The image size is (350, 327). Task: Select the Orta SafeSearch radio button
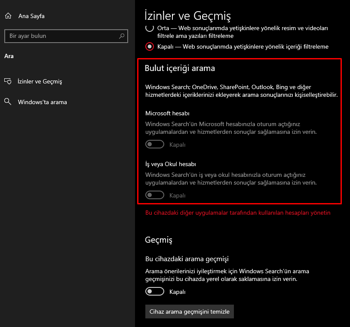coord(150,28)
